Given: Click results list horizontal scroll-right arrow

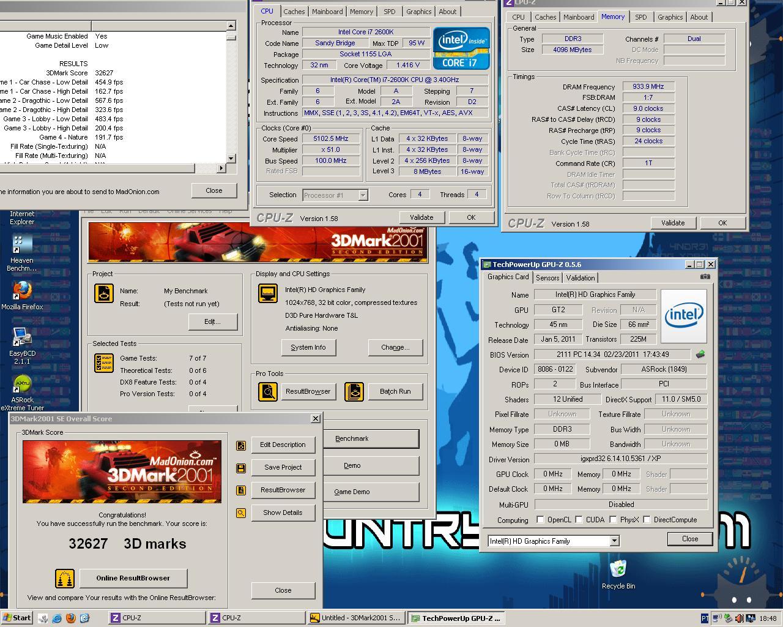Looking at the screenshot, I should 221,168.
